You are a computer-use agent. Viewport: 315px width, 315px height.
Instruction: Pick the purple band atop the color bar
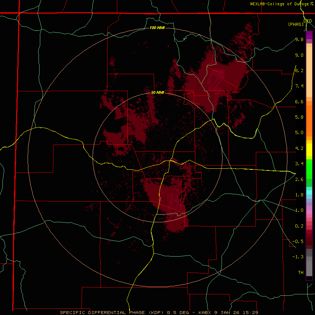click(x=309, y=35)
